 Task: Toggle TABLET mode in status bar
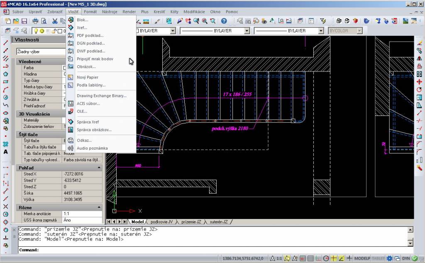point(379,258)
